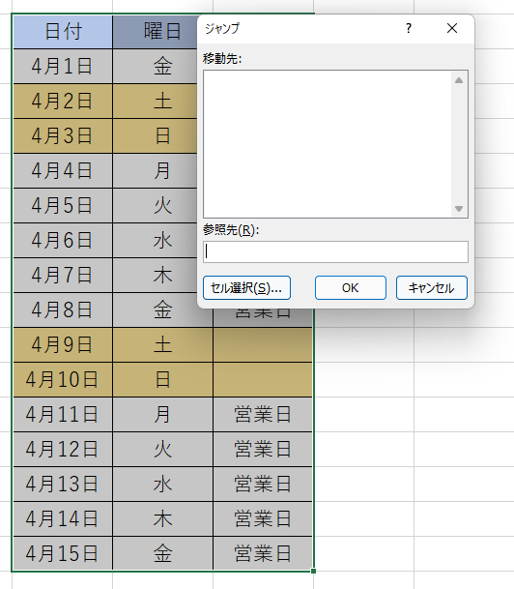Select the 日 cell in 4月10日 row
Viewport: 514px width, 589px height.
click(x=162, y=379)
